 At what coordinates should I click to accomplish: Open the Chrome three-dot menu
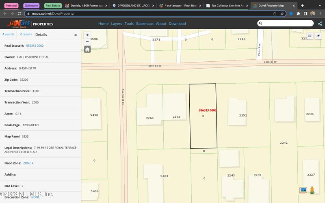320,14
